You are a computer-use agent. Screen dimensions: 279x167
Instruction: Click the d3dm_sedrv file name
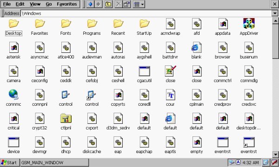point(118,128)
